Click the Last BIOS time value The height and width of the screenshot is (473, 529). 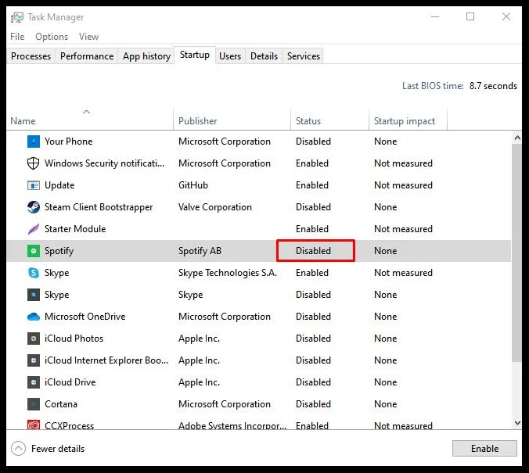493,86
